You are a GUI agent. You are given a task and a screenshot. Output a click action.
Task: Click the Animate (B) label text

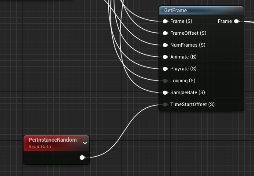point(184,57)
